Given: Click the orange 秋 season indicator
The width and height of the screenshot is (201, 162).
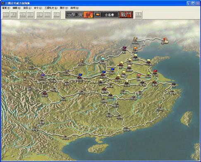Looking at the screenshot, I should [x=88, y=15].
